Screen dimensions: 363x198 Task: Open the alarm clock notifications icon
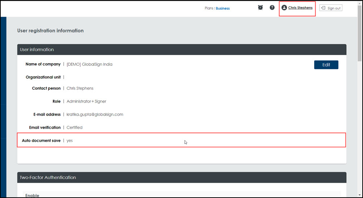click(x=260, y=8)
